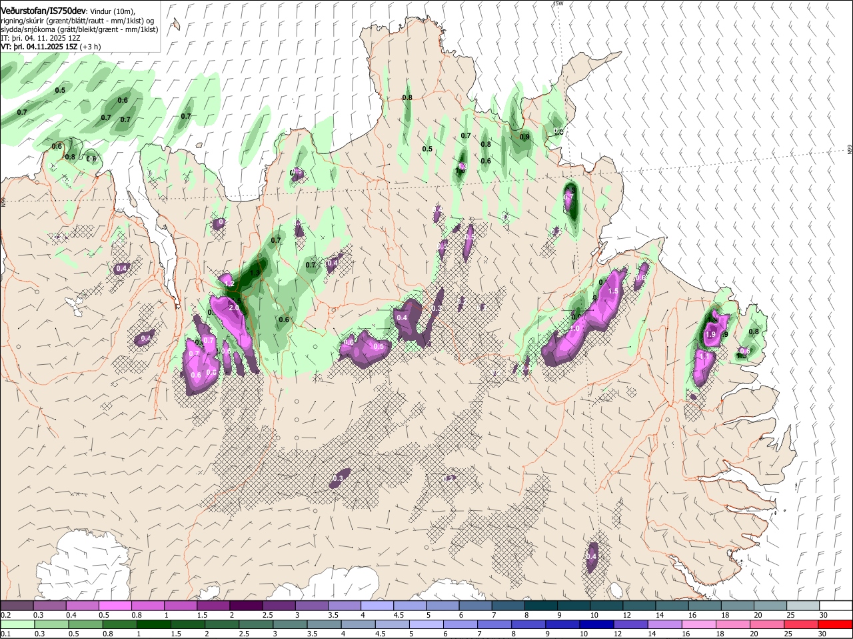This screenshot has height=639, width=853.
Task: Click the "0.2" label under the upper legend bar
Action: click(x=5, y=615)
